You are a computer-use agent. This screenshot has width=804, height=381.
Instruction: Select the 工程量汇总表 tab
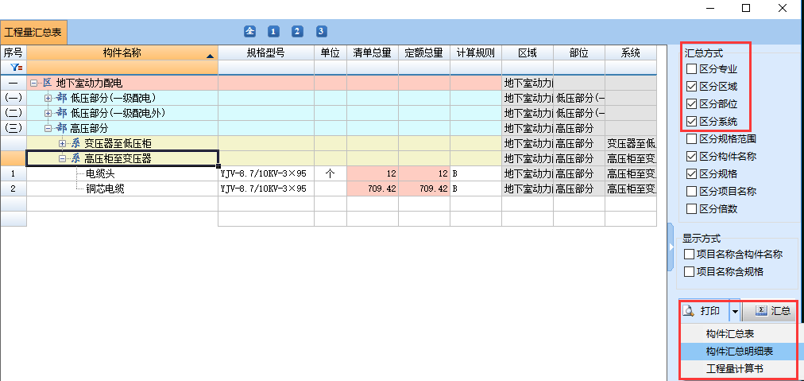pos(33,33)
